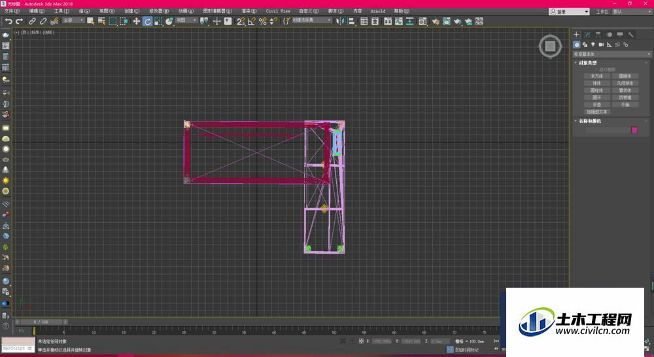Image resolution: width=654 pixels, height=357 pixels.
Task: Open the magenta object color swatch
Action: (x=634, y=130)
